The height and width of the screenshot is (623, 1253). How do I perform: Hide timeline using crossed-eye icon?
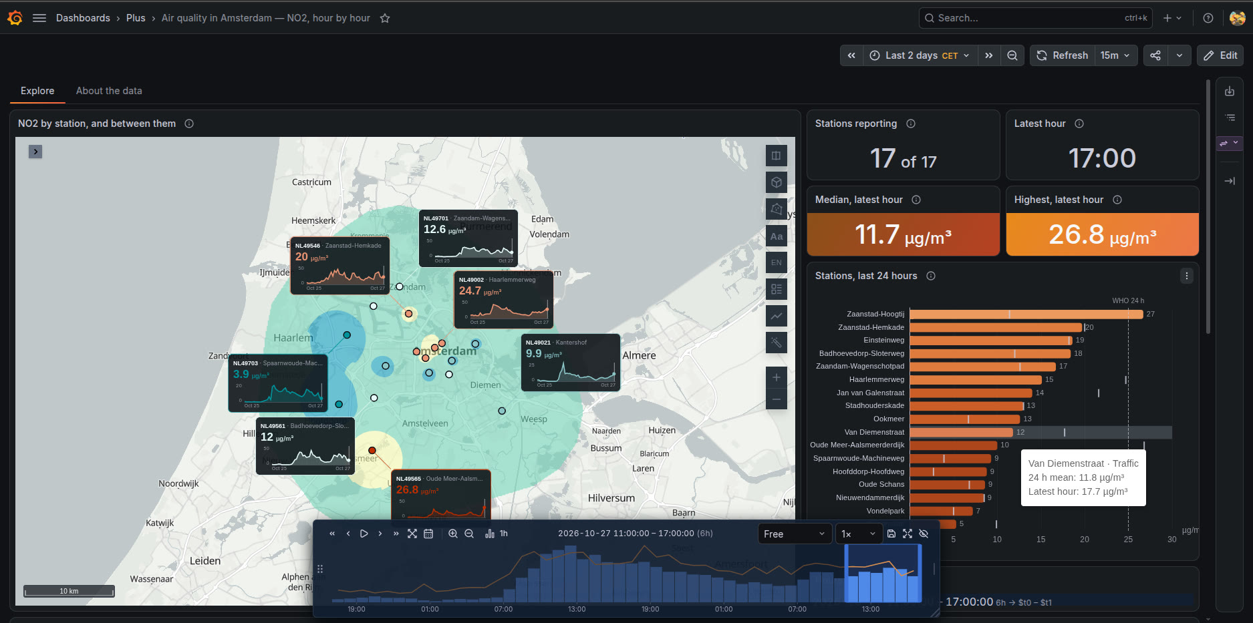coord(924,534)
